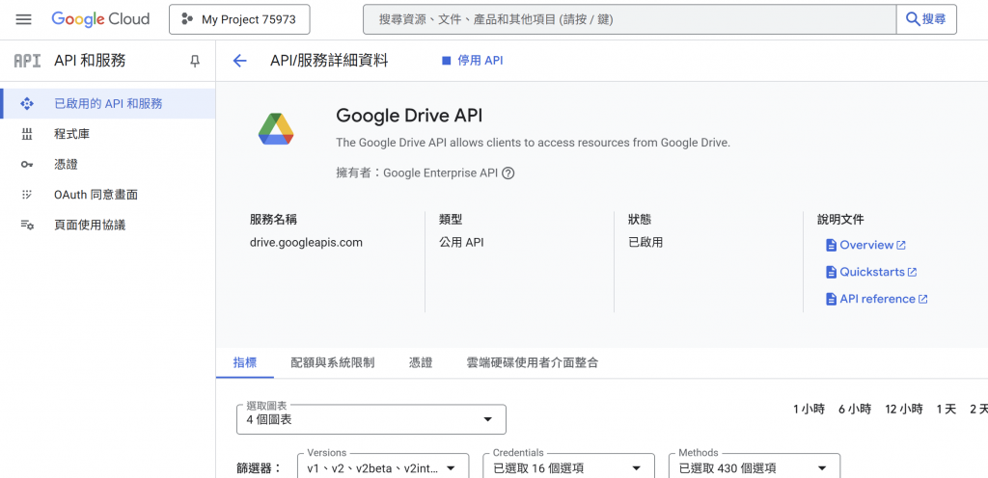Click the 已啟用 status value

click(x=645, y=242)
